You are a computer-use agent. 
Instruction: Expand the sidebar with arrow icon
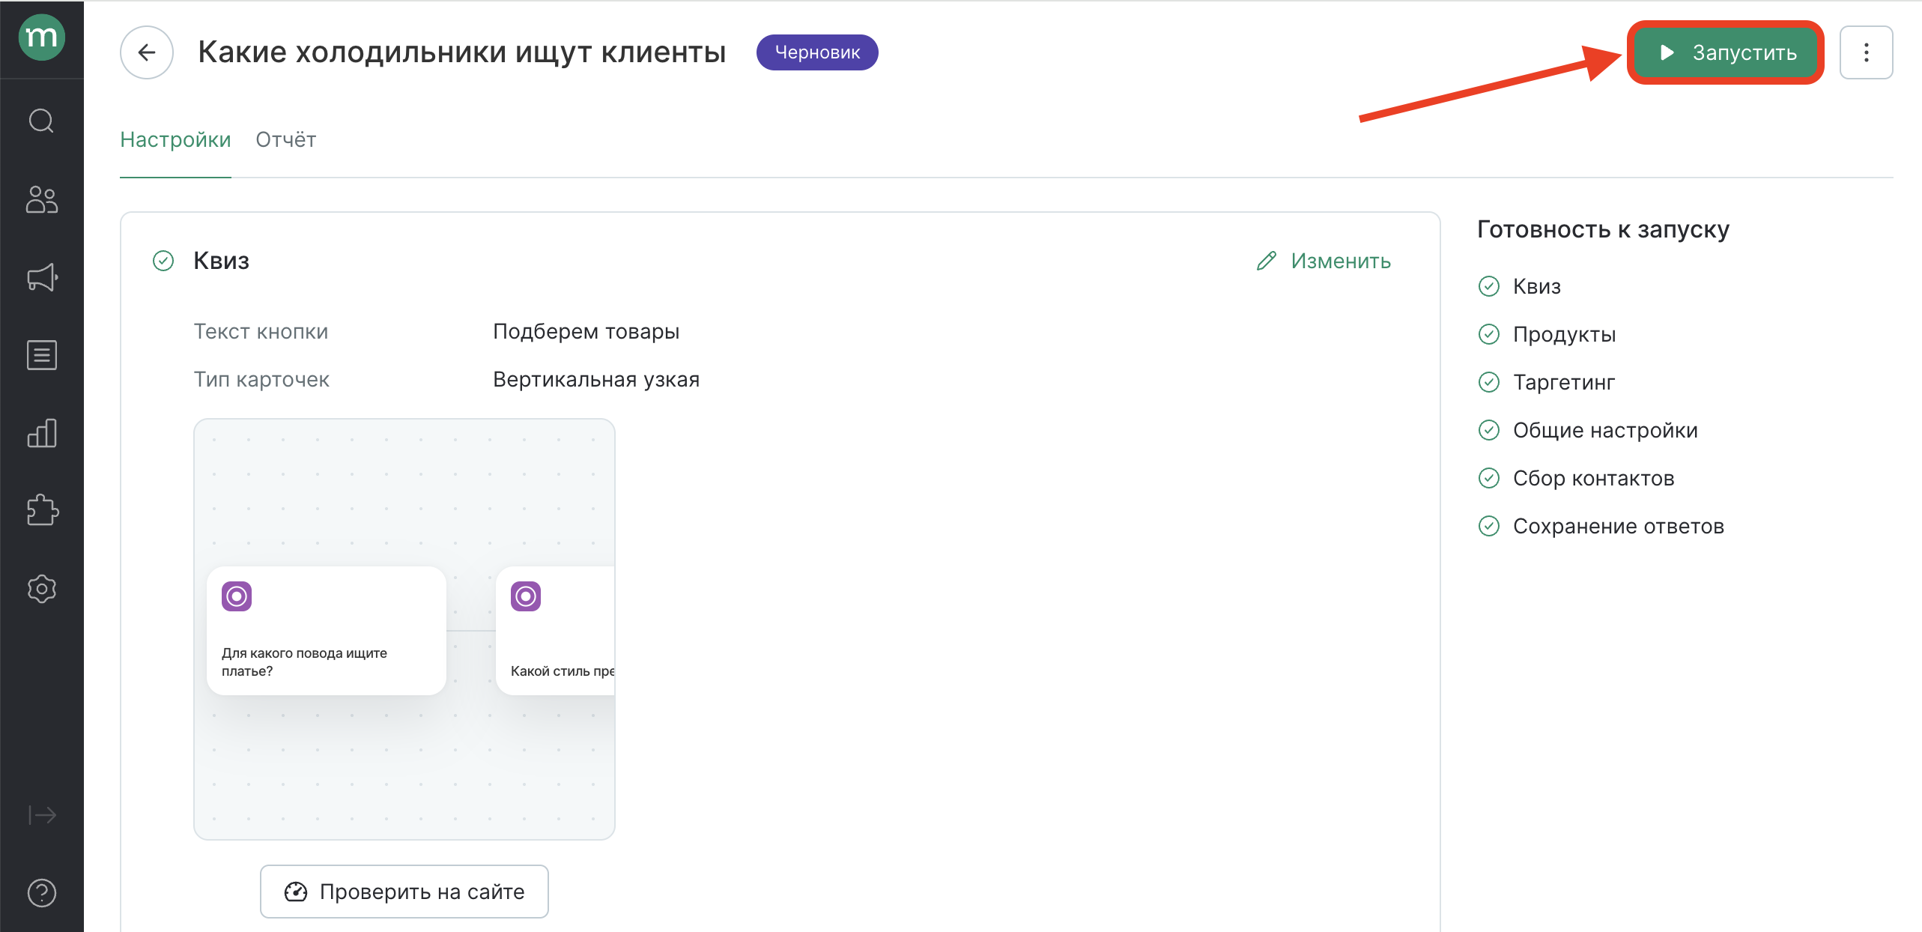tap(42, 814)
